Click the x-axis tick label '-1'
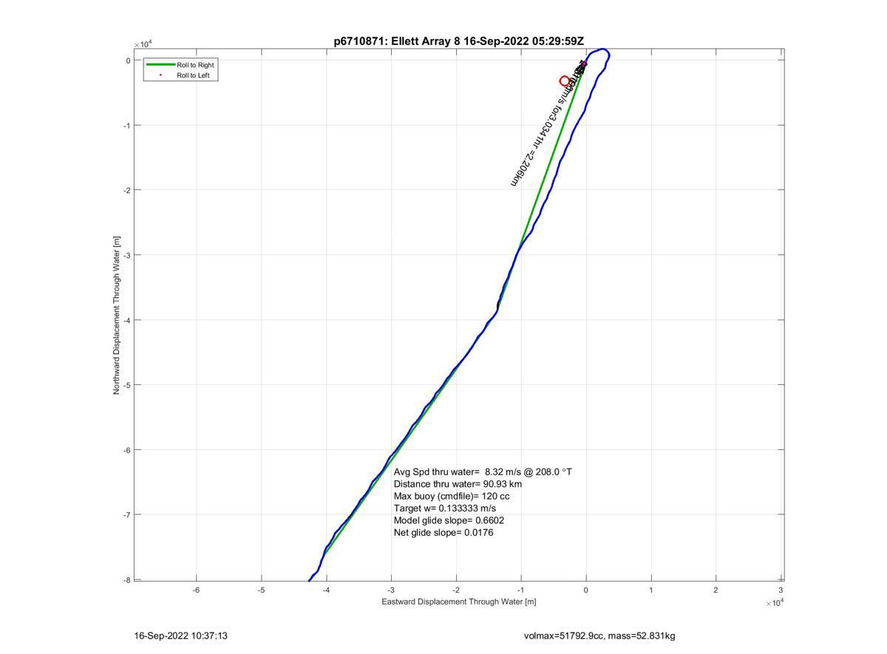 click(521, 590)
